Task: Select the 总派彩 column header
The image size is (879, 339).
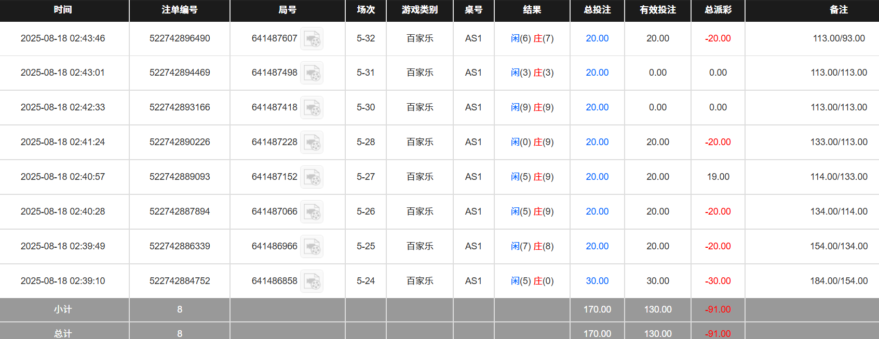Action: point(718,10)
